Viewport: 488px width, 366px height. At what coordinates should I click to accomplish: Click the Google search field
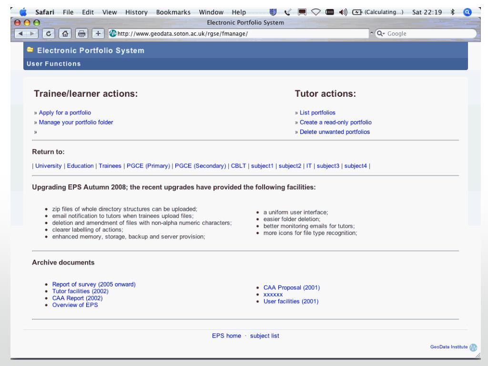point(426,33)
